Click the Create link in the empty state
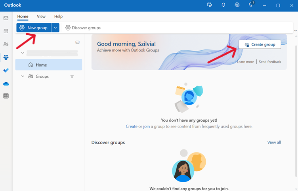This screenshot has width=298, height=191. pyautogui.click(x=132, y=126)
